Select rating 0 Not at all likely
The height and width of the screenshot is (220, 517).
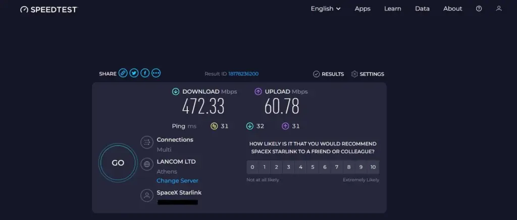tap(252, 167)
